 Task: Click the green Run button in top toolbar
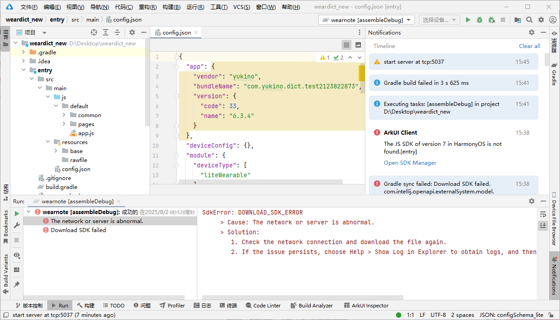pyautogui.click(x=468, y=20)
